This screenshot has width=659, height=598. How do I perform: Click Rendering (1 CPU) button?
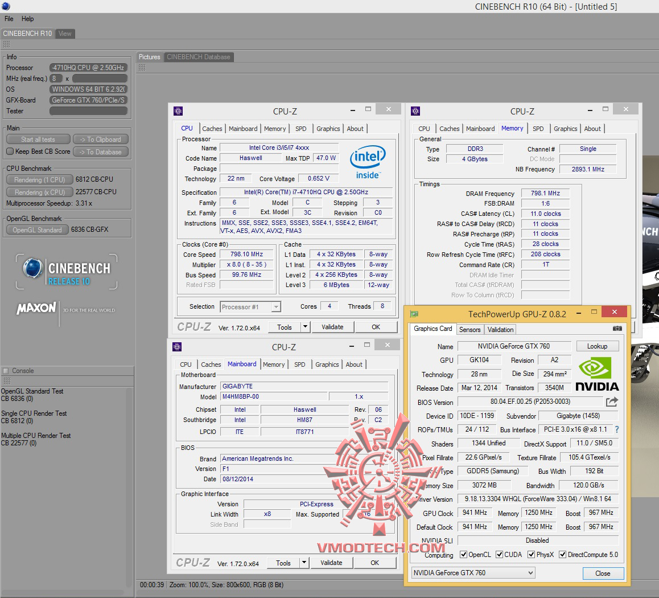coord(39,179)
